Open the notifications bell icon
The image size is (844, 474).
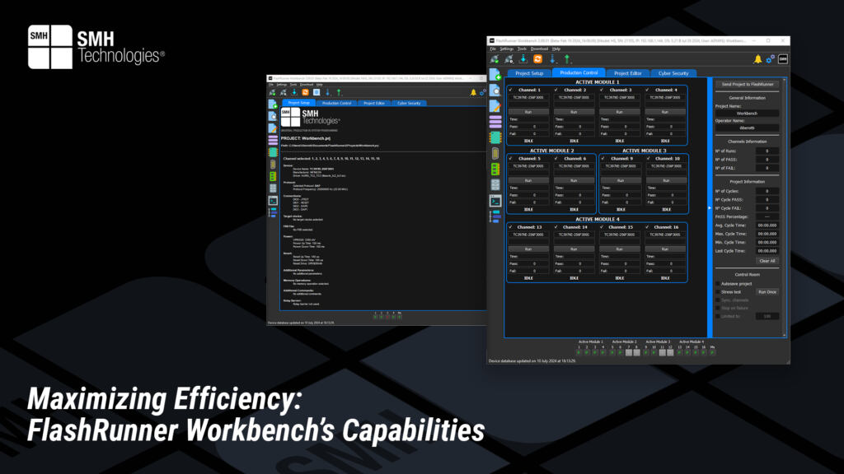757,58
